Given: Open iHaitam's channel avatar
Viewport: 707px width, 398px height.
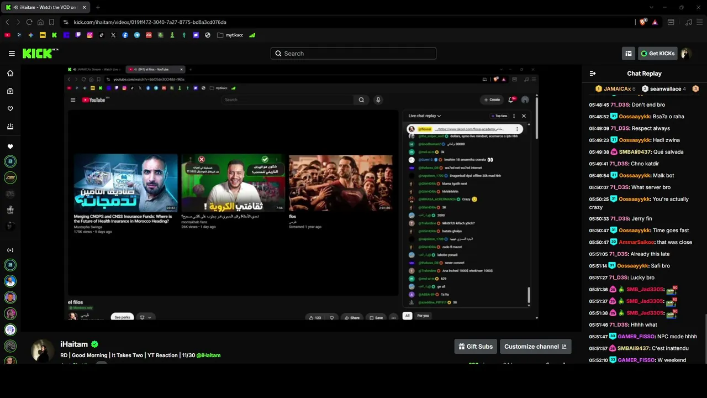Looking at the screenshot, I should pos(42,350).
